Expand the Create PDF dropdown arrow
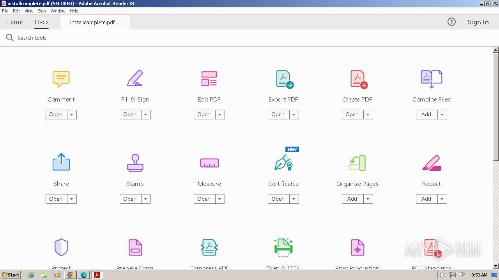 [x=368, y=114]
